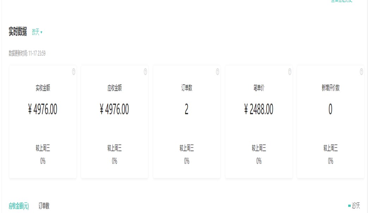Click the order count value 2
This screenshot has width=368, height=213.
click(x=187, y=110)
